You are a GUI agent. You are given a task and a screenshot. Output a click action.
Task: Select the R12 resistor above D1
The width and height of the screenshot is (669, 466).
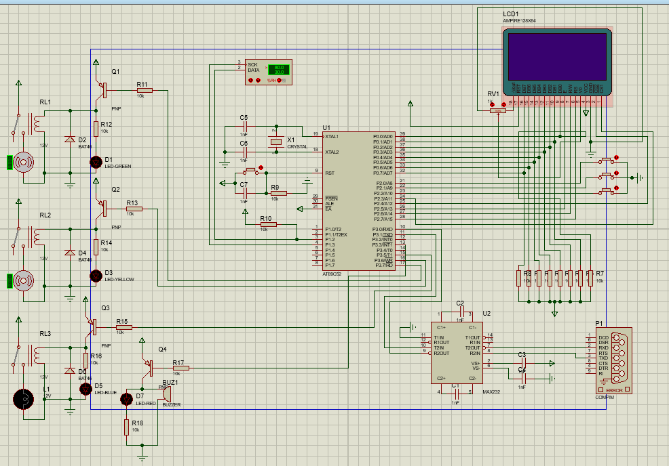click(x=96, y=129)
